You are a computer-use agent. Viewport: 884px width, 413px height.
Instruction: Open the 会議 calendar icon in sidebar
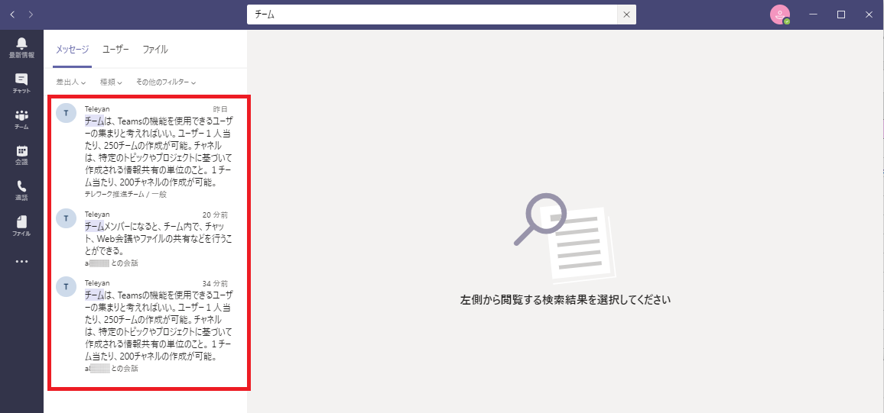click(x=21, y=155)
